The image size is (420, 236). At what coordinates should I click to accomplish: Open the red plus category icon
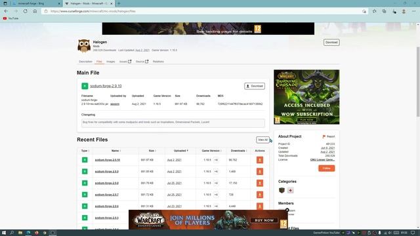point(290,190)
